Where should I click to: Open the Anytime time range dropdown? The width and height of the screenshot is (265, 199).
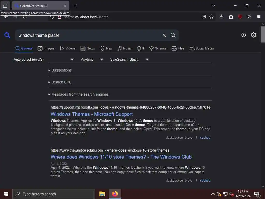click(x=92, y=59)
